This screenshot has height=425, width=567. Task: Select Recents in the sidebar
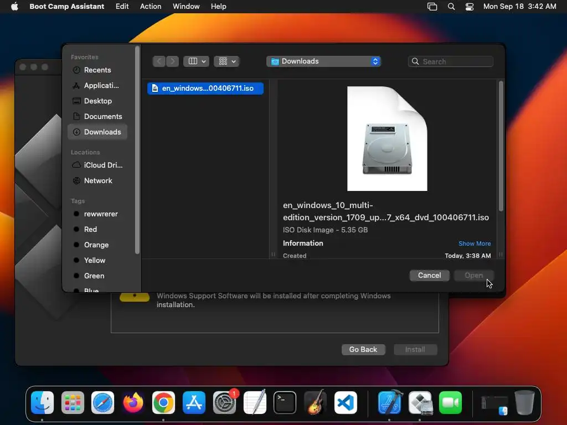click(97, 70)
